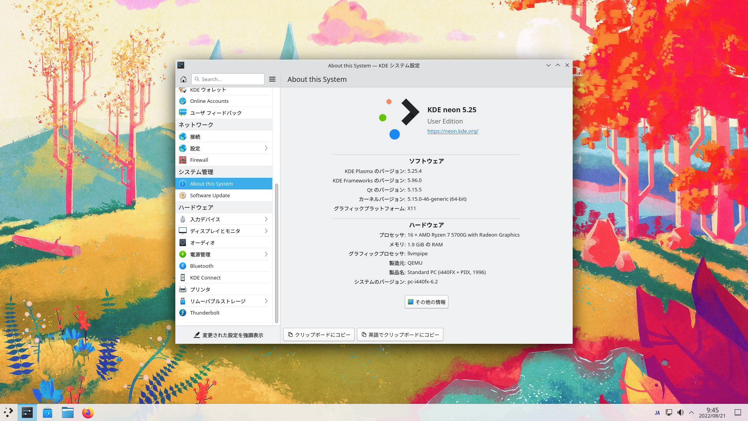
Task: Click the home icon in the settings sidebar
Action: pos(183,79)
